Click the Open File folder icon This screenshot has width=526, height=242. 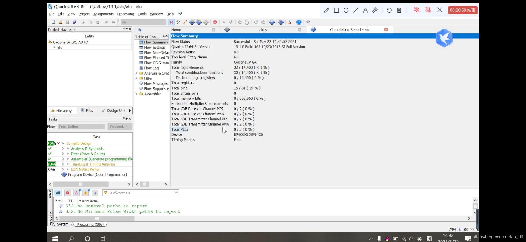click(x=60, y=22)
